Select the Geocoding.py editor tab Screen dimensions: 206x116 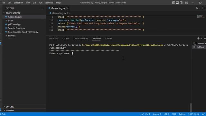pyautogui.click(x=58, y=8)
